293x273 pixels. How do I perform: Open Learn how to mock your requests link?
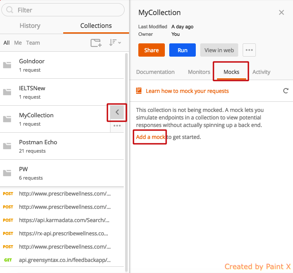click(x=187, y=91)
